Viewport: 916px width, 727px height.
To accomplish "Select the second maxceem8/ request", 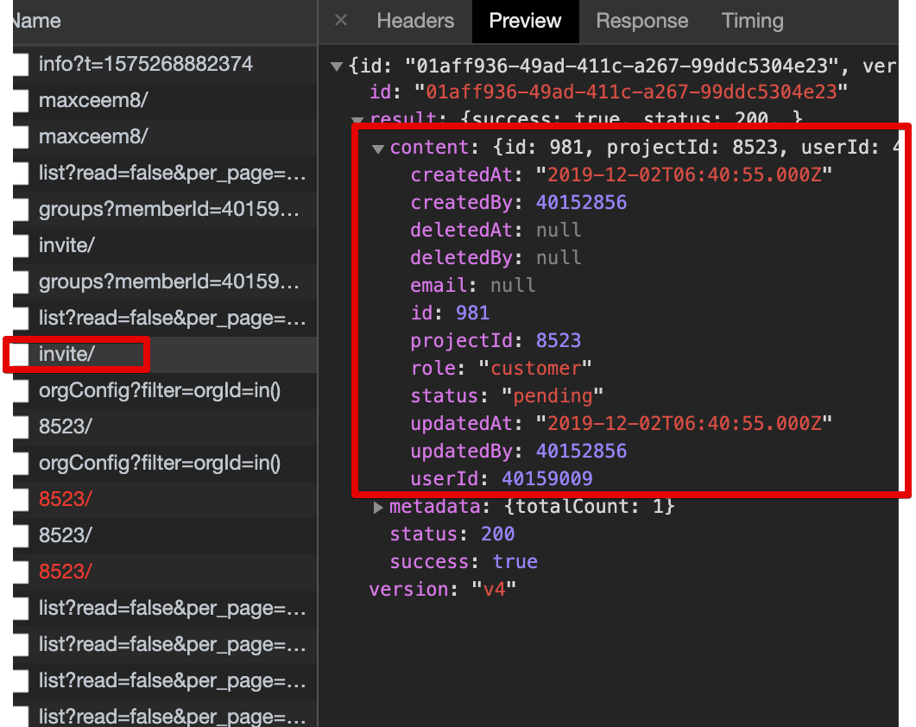I will [x=165, y=136].
